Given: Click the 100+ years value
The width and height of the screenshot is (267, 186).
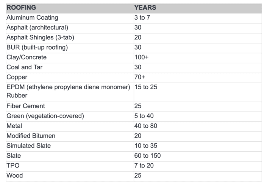Looking at the screenshot, I should point(141,57).
